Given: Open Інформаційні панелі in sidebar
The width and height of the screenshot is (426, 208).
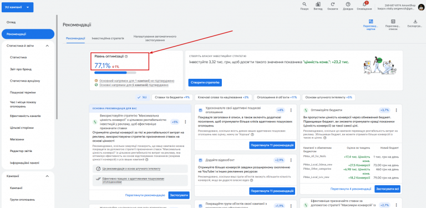Looking at the screenshot, I should pos(24,163).
